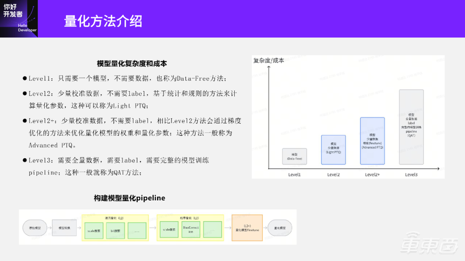
Task: Click the Light PTQ bar in the chart
Action: coord(333,150)
